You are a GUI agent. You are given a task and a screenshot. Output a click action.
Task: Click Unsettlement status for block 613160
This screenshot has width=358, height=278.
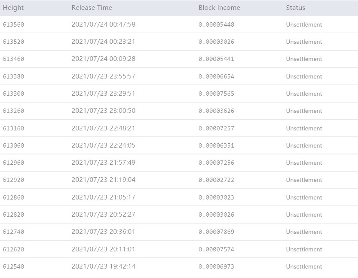click(x=304, y=129)
